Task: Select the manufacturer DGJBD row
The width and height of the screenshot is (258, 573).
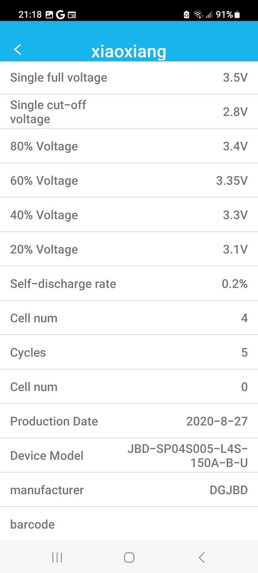Action: click(x=129, y=490)
